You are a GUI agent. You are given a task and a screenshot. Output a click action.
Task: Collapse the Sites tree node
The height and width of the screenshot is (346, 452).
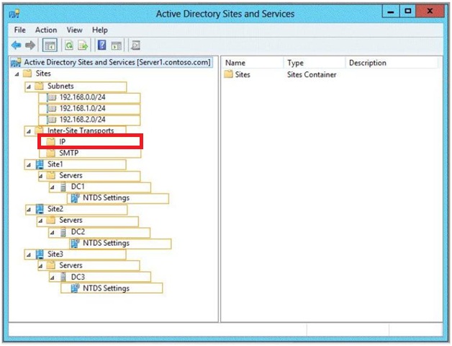coord(17,74)
